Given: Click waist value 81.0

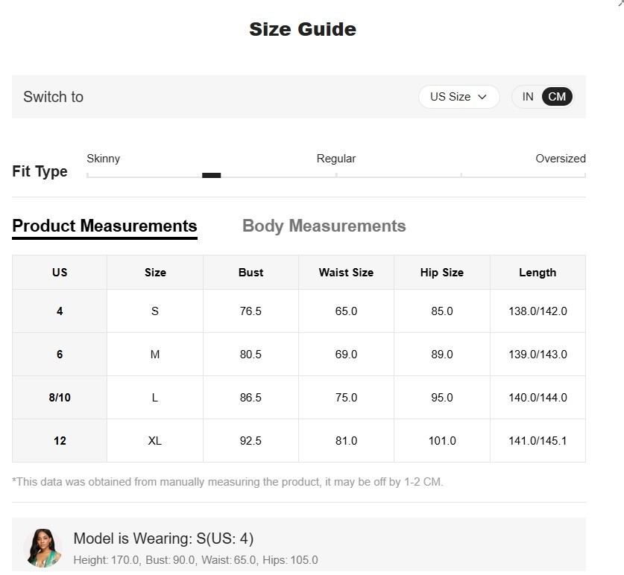Looking at the screenshot, I should point(346,441).
